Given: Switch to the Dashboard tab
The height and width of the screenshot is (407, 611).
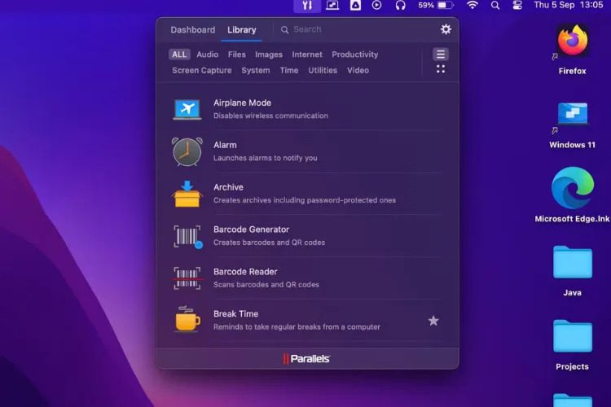Looking at the screenshot, I should (193, 30).
